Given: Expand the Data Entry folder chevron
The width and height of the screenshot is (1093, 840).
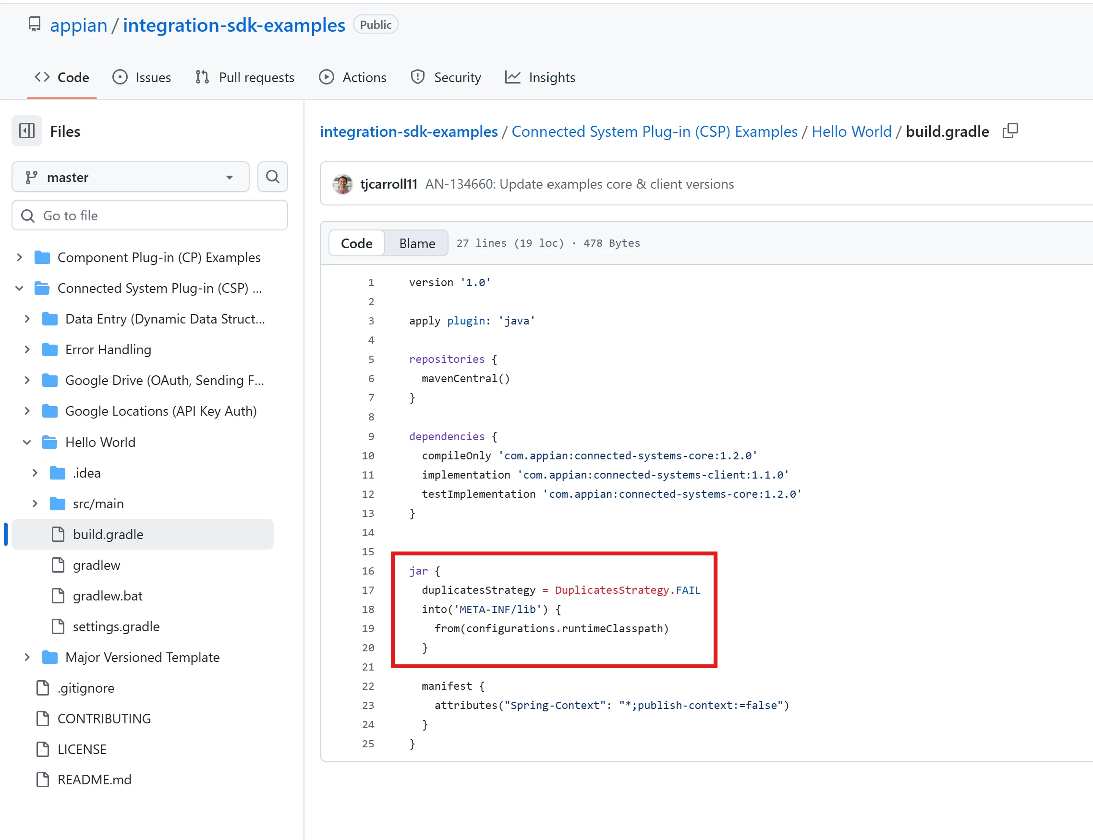Looking at the screenshot, I should click(x=27, y=319).
